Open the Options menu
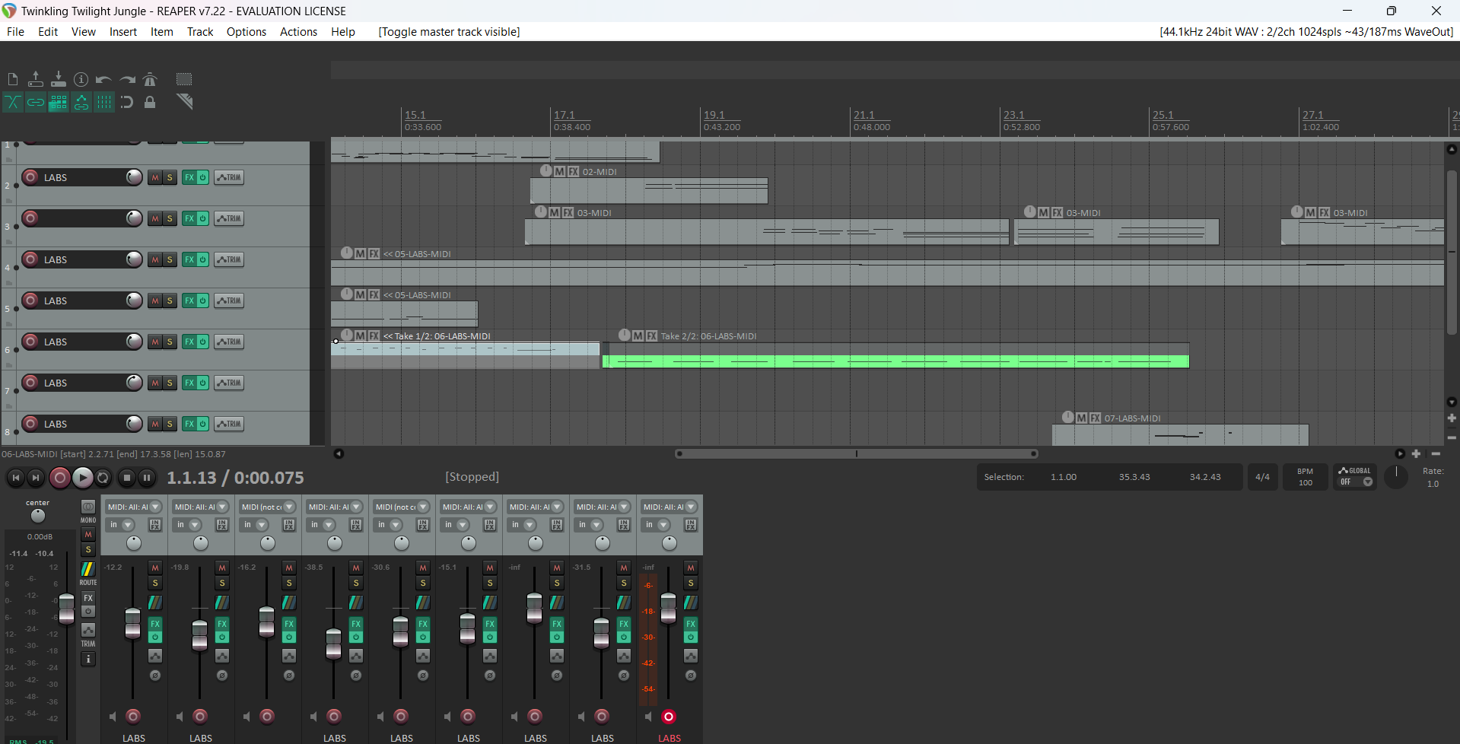 coord(247,32)
